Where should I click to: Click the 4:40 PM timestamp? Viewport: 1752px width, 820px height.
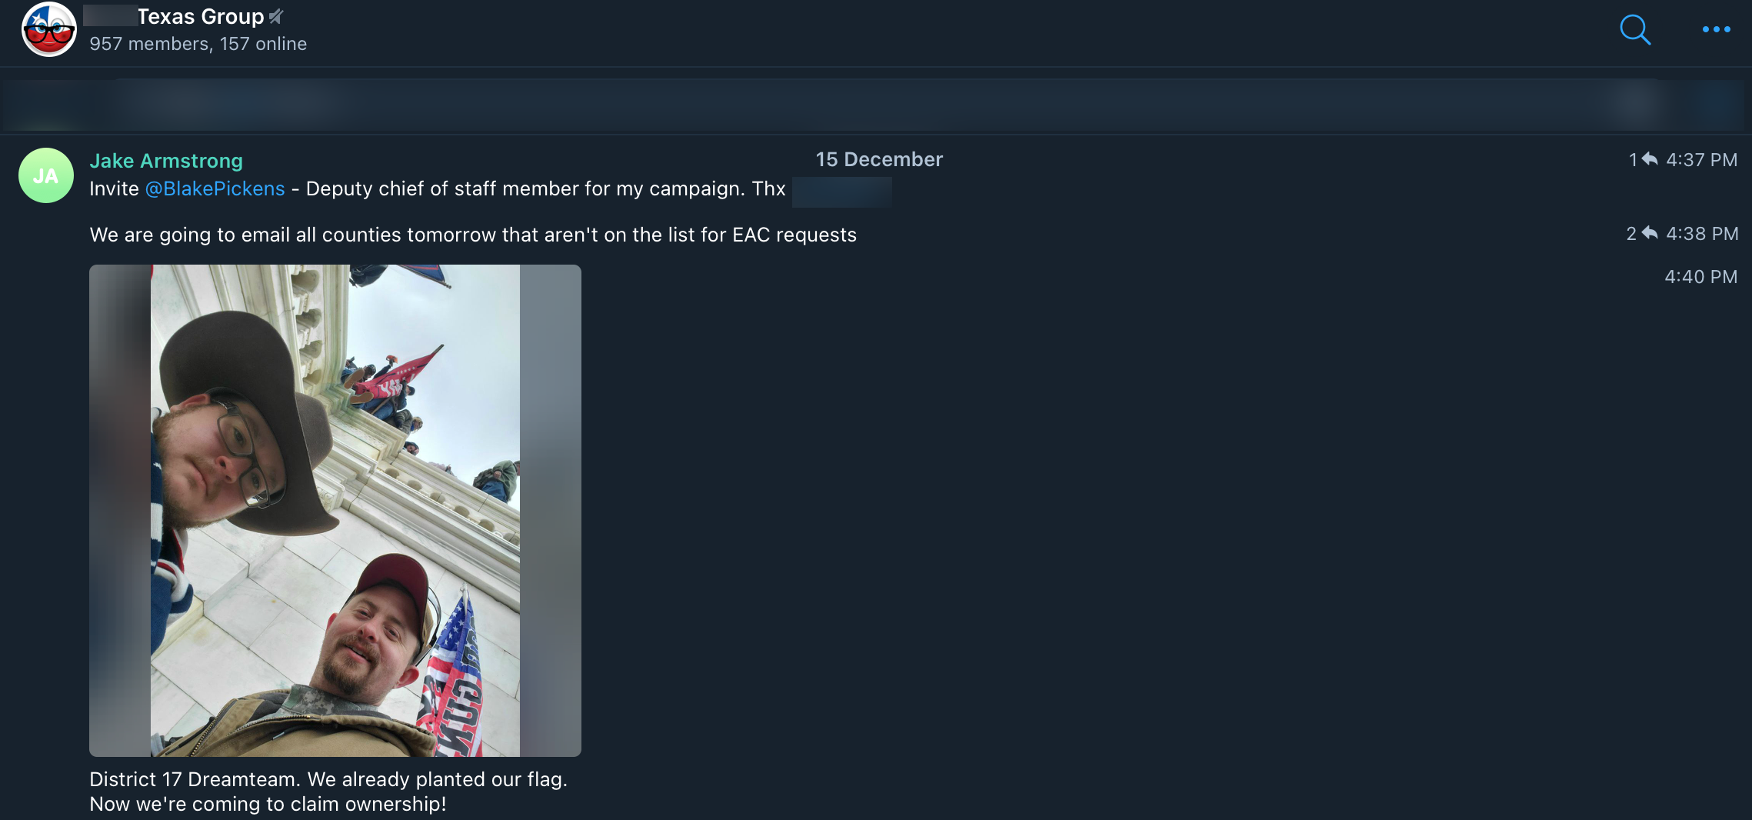click(1701, 277)
